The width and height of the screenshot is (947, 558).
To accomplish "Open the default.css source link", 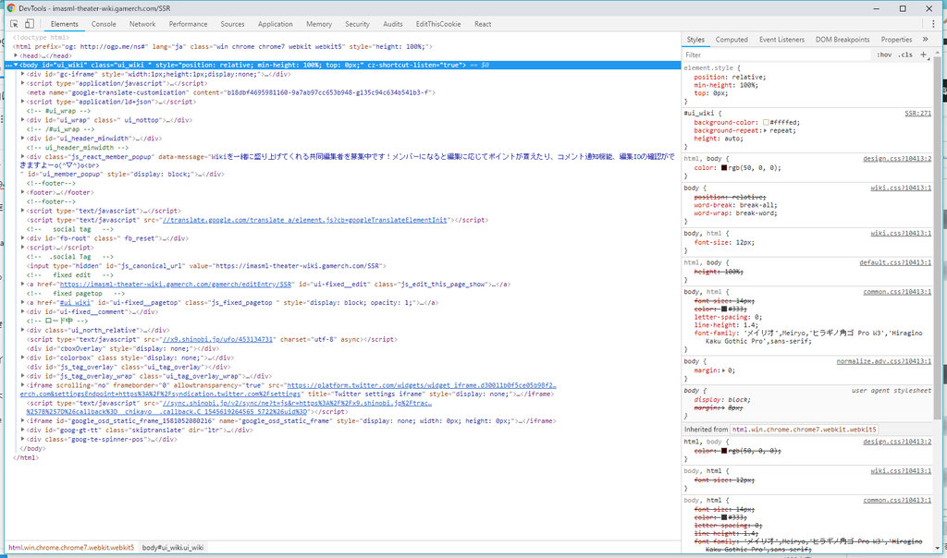I will (895, 262).
